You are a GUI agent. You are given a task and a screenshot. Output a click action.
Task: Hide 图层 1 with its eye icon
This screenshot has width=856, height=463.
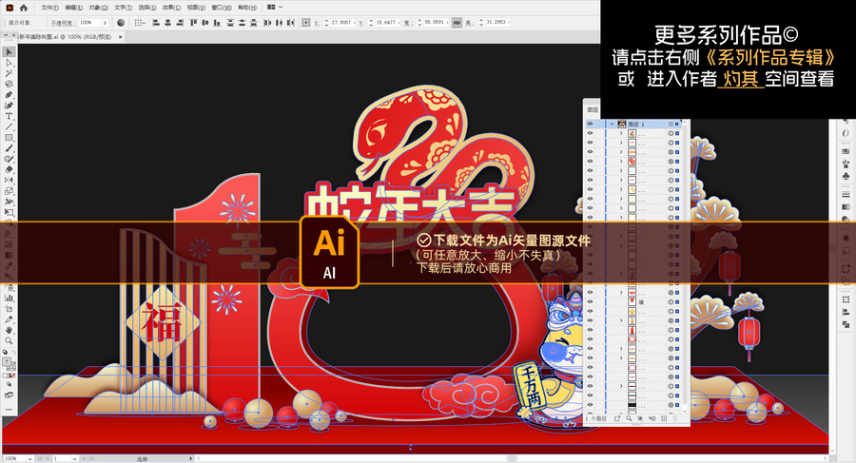tap(590, 124)
